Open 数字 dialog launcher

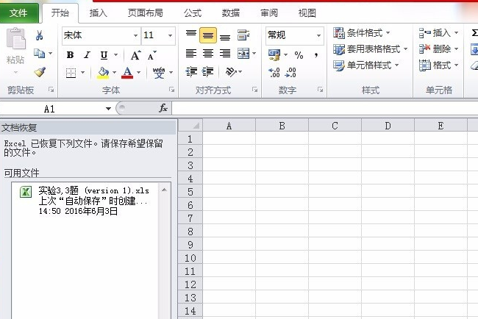click(x=320, y=90)
